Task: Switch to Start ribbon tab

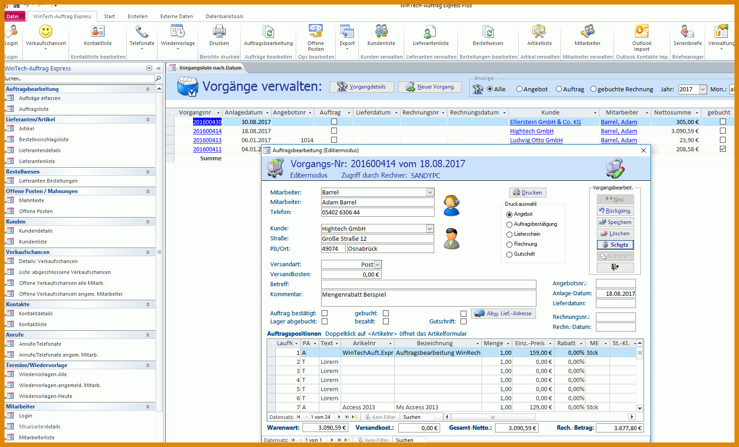Action: tap(109, 16)
